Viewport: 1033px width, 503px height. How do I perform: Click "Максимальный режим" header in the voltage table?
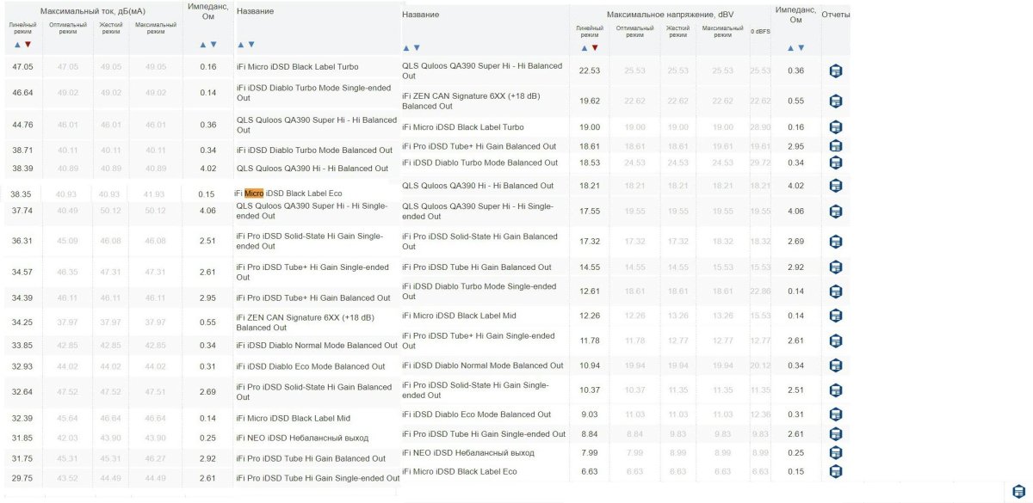tap(722, 32)
